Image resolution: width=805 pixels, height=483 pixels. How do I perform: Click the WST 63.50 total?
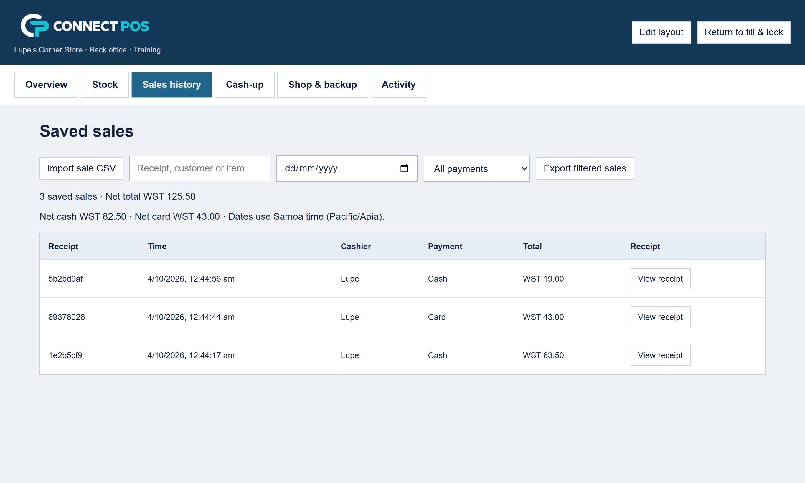(x=543, y=355)
